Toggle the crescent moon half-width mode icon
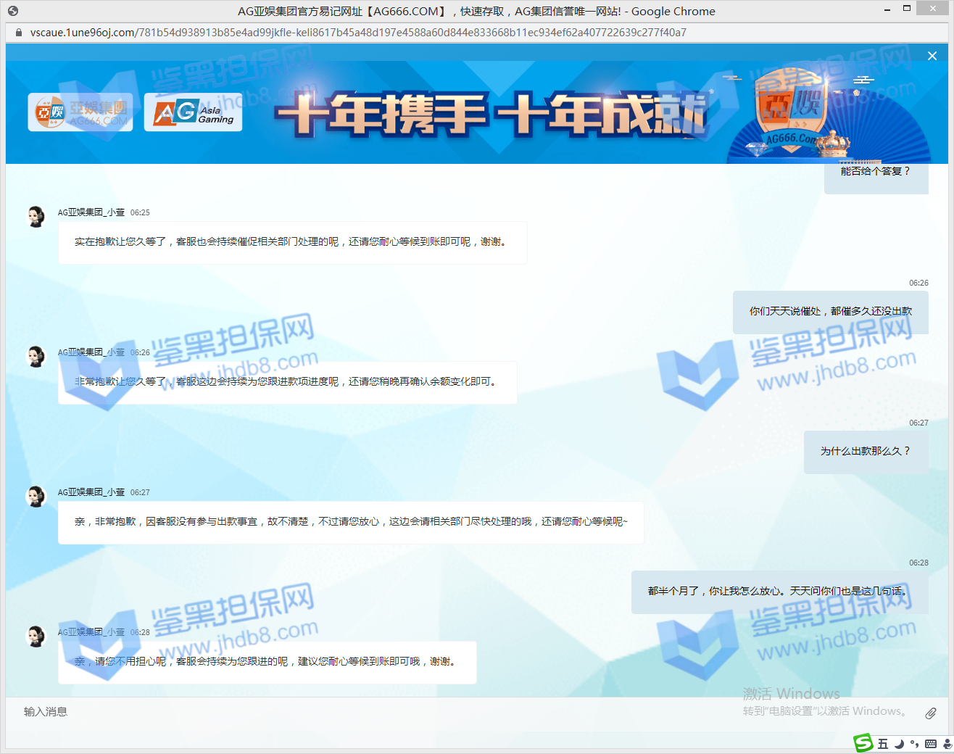The width and height of the screenshot is (954, 754). (x=899, y=744)
